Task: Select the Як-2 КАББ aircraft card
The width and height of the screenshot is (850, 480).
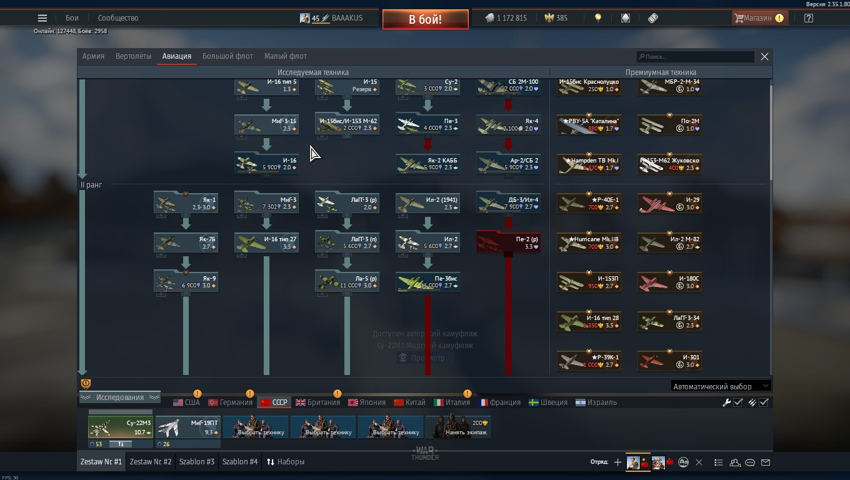Action: coord(428,164)
